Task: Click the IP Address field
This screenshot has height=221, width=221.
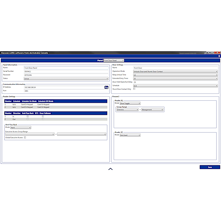Action: click(x=64, y=87)
